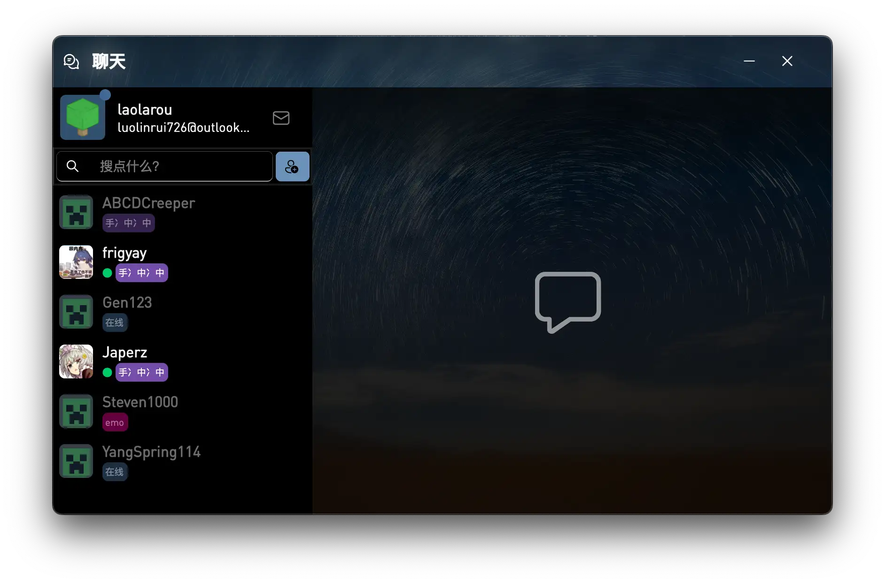The height and width of the screenshot is (584, 885).
Task: Click Japerz's purple 手)中)中 tag
Action: point(142,372)
